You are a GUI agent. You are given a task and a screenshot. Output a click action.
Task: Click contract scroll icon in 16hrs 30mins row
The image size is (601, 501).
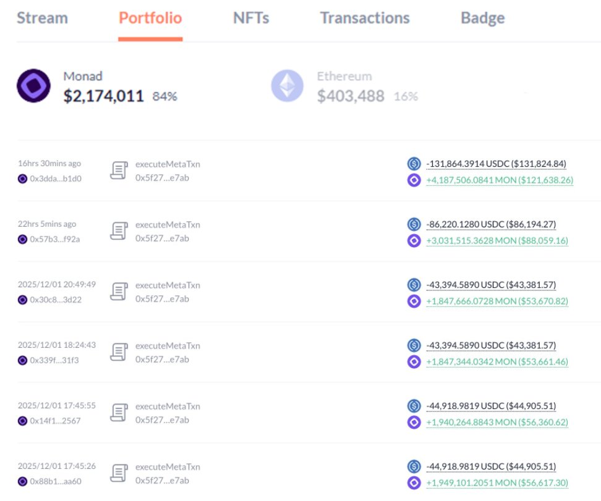(119, 171)
